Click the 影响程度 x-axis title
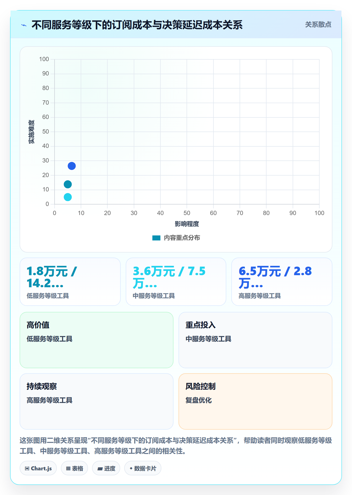 pos(187,224)
